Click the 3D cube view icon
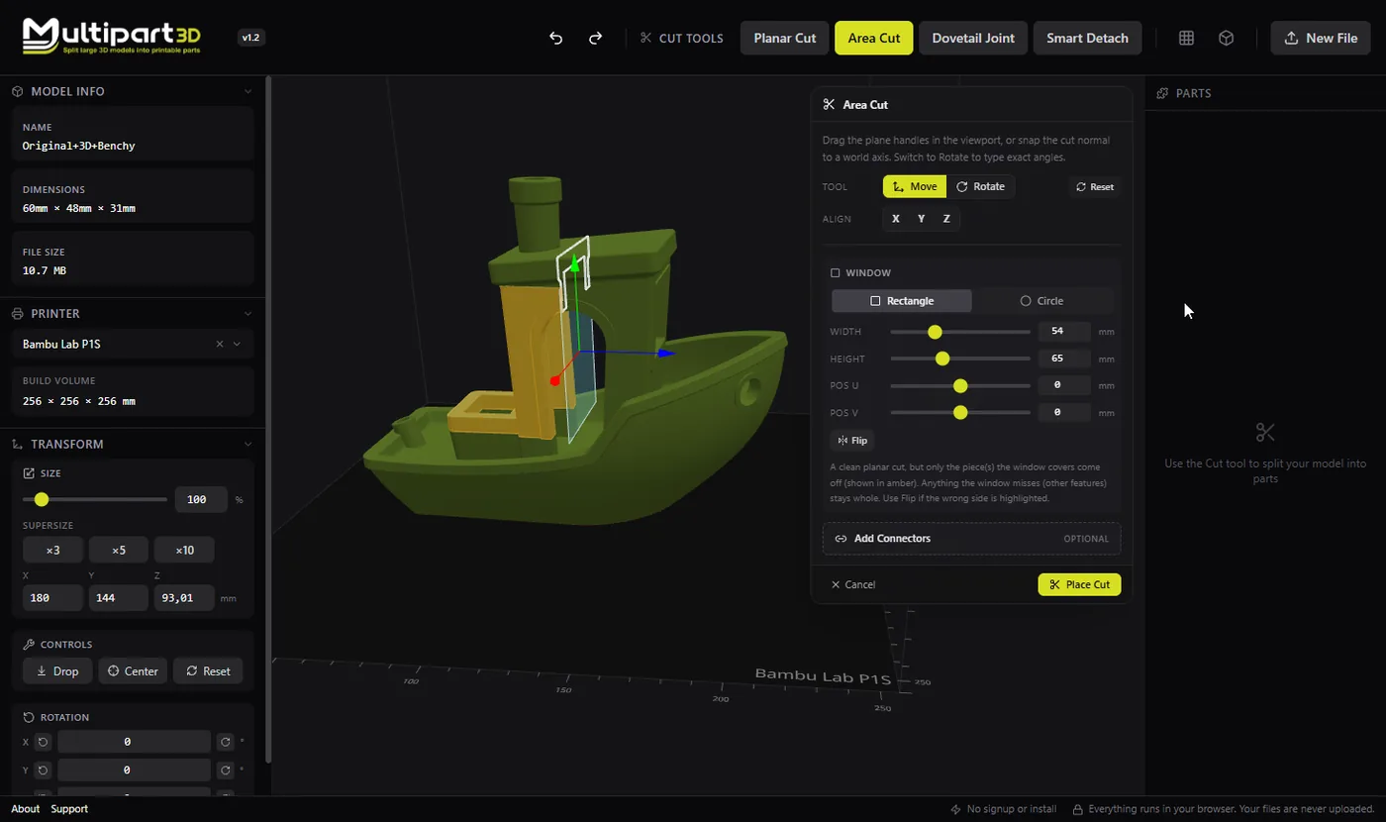1386x822 pixels. [x=1226, y=38]
